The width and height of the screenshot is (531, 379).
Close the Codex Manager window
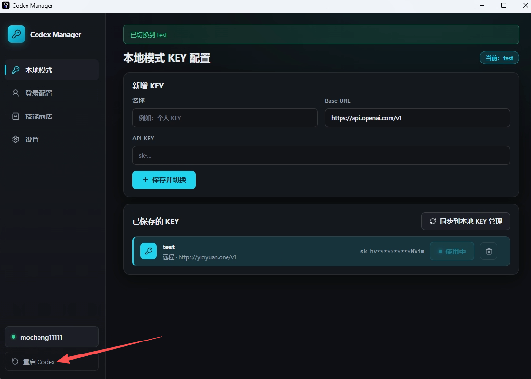click(525, 5)
